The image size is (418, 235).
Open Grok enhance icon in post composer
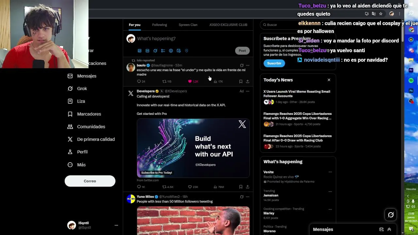click(155, 51)
